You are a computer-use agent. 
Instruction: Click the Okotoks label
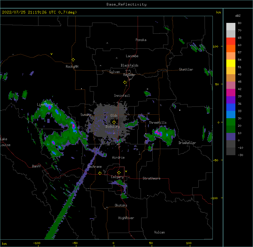click(x=121, y=205)
